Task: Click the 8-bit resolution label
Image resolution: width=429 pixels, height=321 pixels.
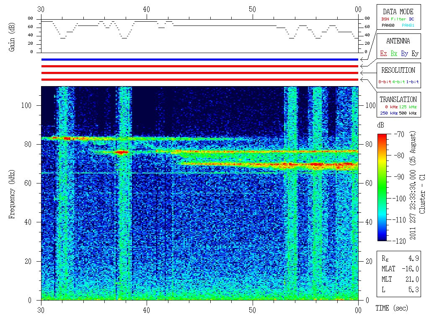Action: 385,82
